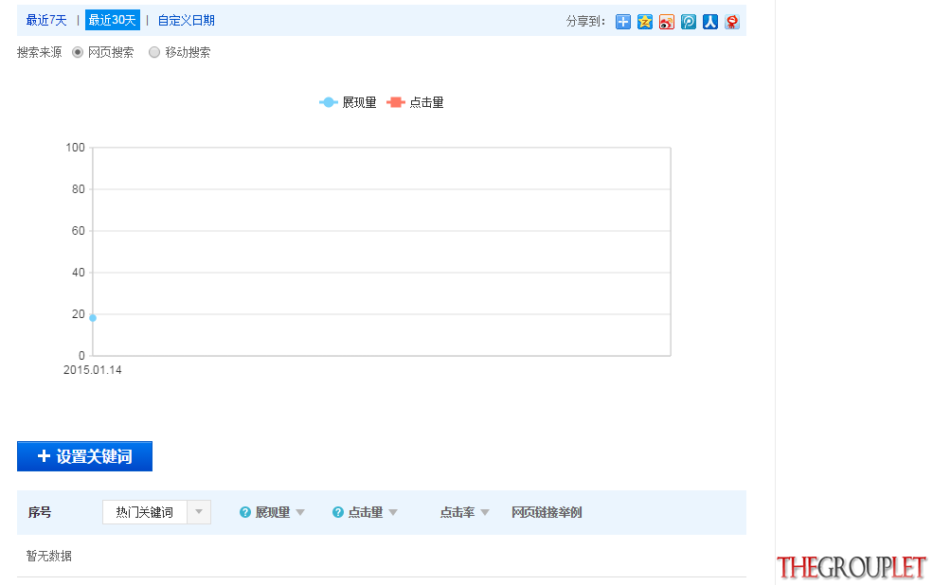This screenshot has height=585, width=933.
Task: Click the 序号 column header
Action: (40, 512)
